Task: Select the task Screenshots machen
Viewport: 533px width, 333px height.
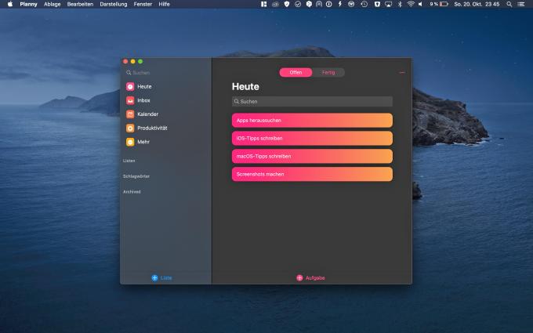Action: 312,174
